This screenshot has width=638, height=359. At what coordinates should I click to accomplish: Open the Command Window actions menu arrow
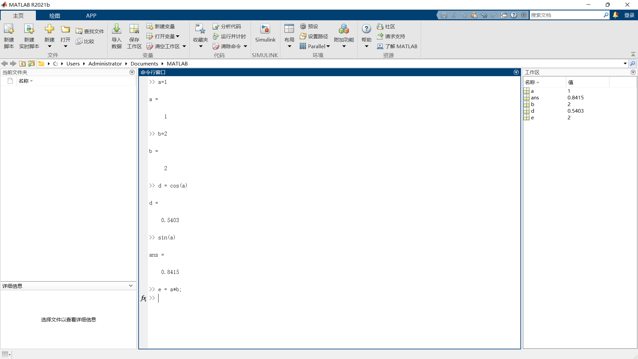(x=516, y=72)
